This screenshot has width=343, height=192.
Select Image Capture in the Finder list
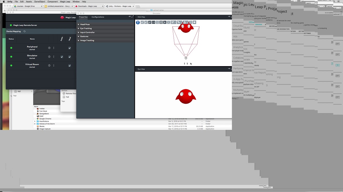tap(45, 129)
